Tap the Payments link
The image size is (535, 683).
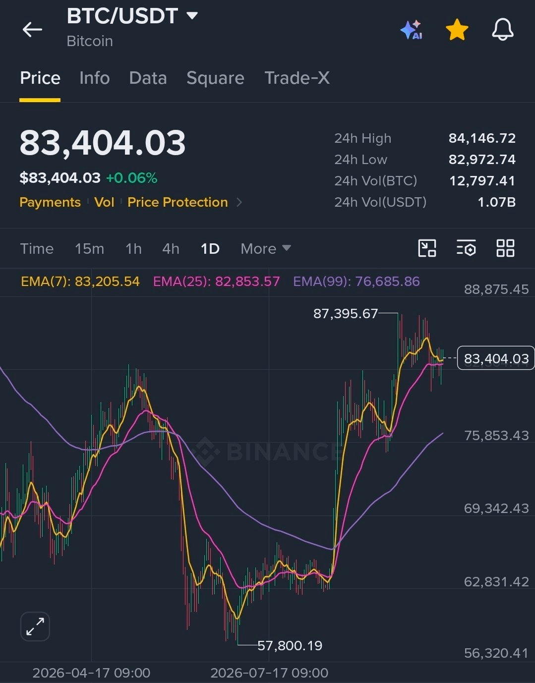[x=50, y=202]
